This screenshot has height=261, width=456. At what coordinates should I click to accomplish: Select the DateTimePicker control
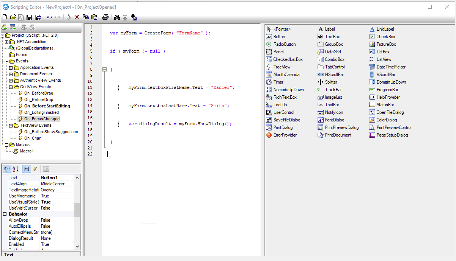[387, 67]
